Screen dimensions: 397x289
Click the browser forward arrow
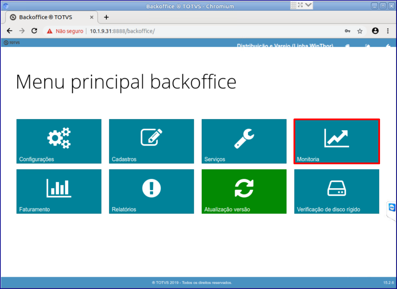click(x=22, y=31)
